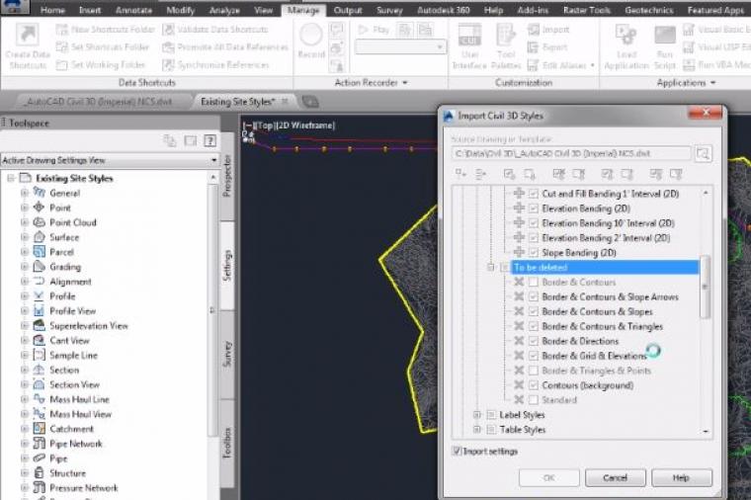Click the Alignment icon in Settings tree

(x=39, y=282)
